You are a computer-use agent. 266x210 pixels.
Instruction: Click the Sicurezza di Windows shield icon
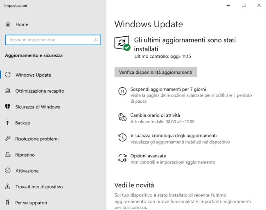coord(8,107)
